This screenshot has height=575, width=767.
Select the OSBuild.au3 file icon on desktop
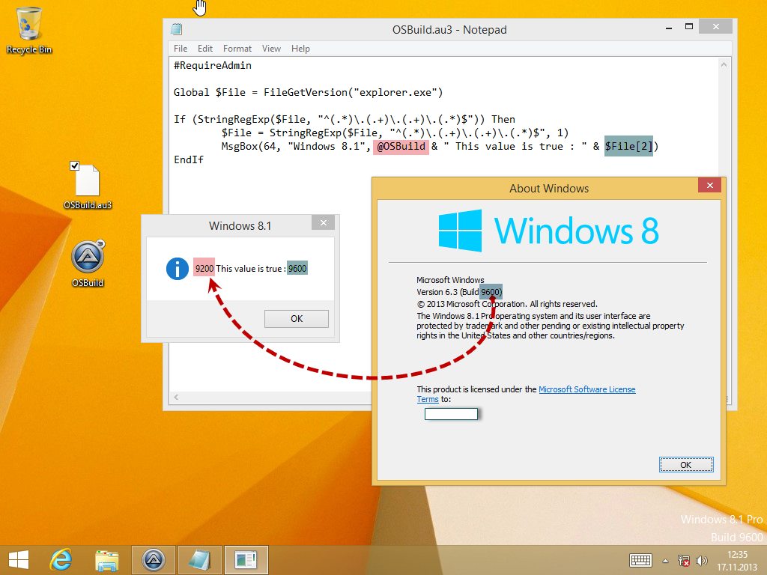[88, 186]
